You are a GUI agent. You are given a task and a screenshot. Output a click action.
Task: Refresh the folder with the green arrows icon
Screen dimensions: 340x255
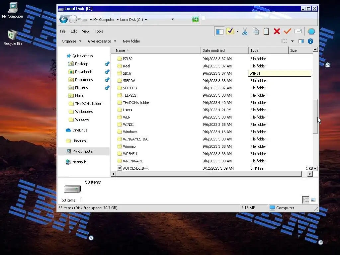click(195, 19)
